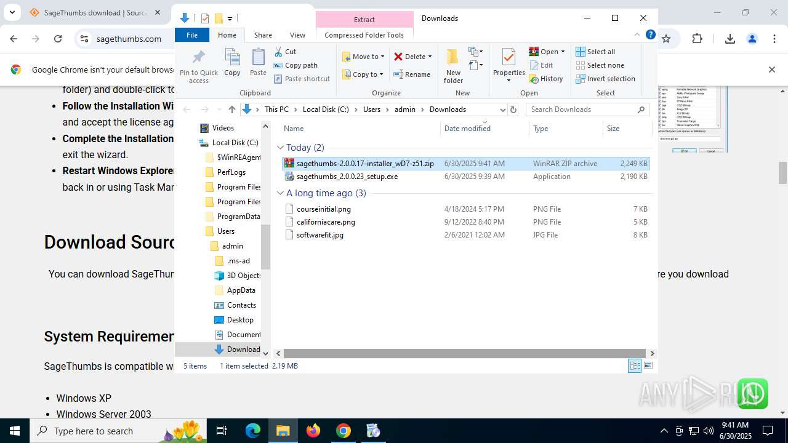
Task: Refresh the Downloads folder view
Action: (513, 110)
